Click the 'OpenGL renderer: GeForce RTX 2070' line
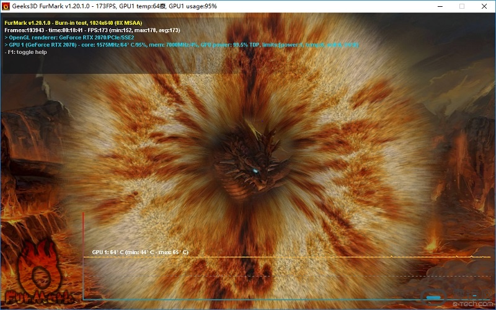 click(x=69, y=38)
